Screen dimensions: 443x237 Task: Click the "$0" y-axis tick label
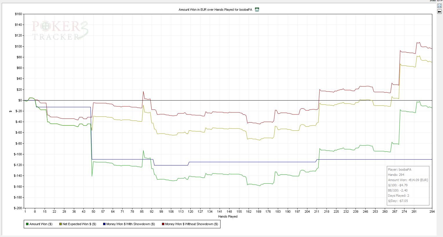coord(20,100)
